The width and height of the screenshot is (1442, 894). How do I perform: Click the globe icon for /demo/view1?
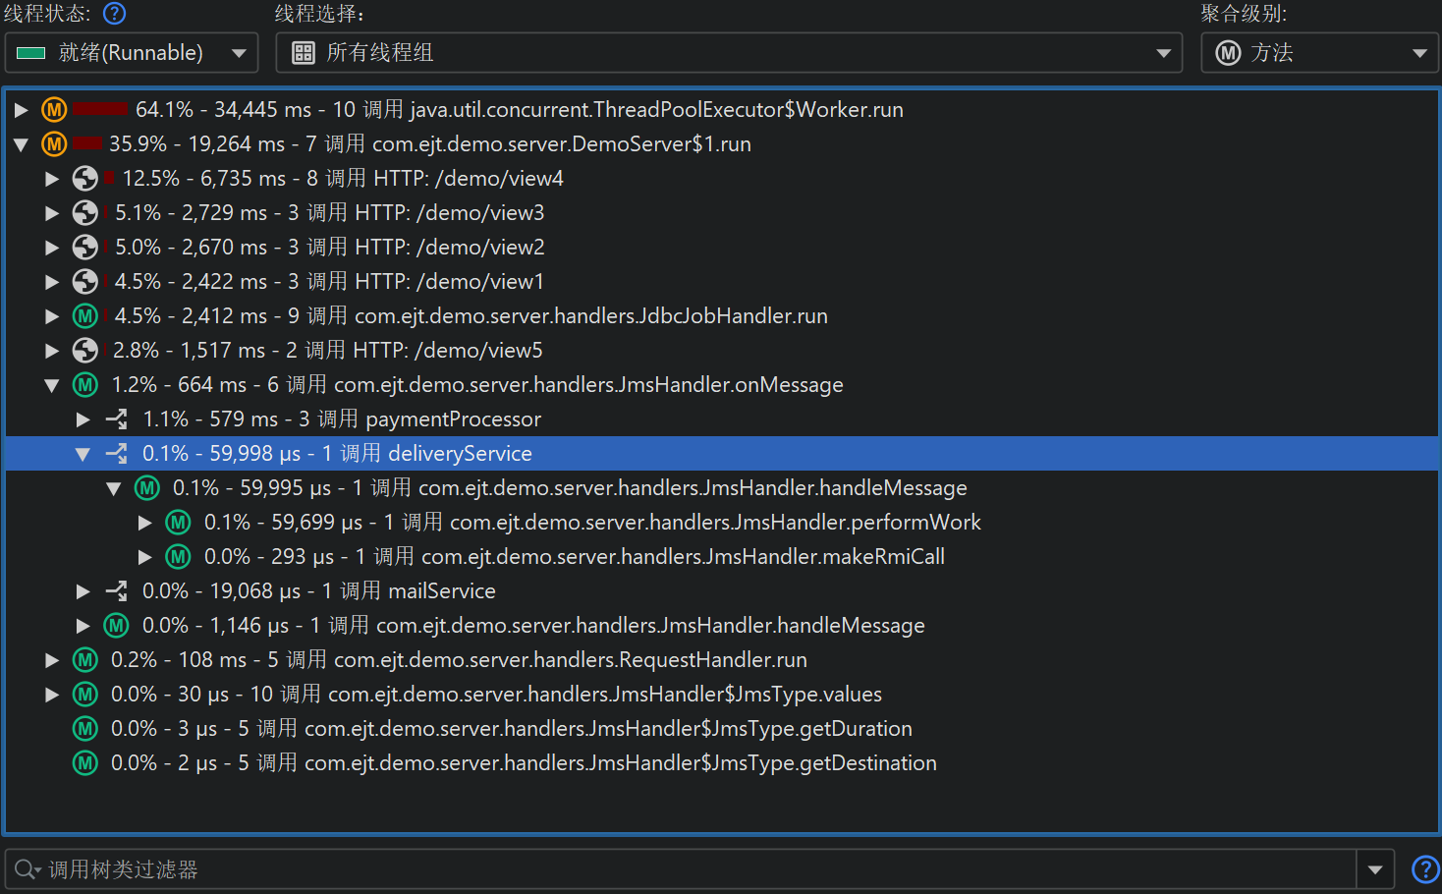click(85, 282)
